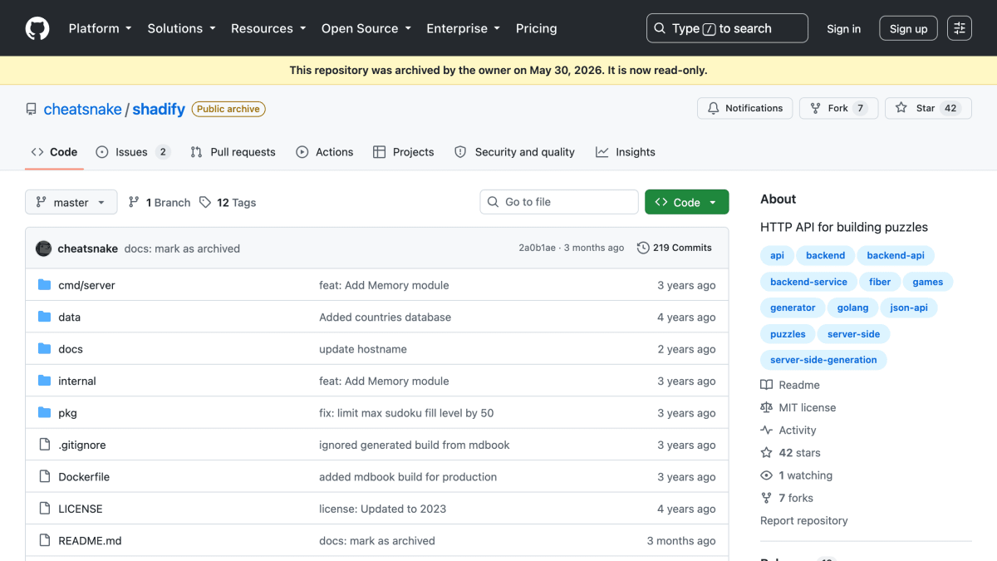The height and width of the screenshot is (561, 997).
Task: Select the json-api topic tag
Action: tap(909, 308)
